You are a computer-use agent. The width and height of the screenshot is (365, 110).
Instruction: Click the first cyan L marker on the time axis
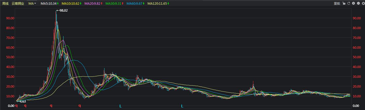120,106
